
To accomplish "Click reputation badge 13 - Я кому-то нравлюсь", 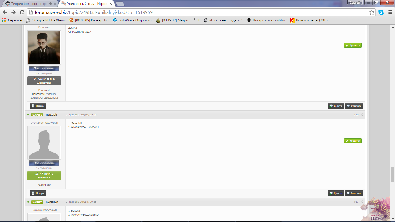I will (44, 175).
